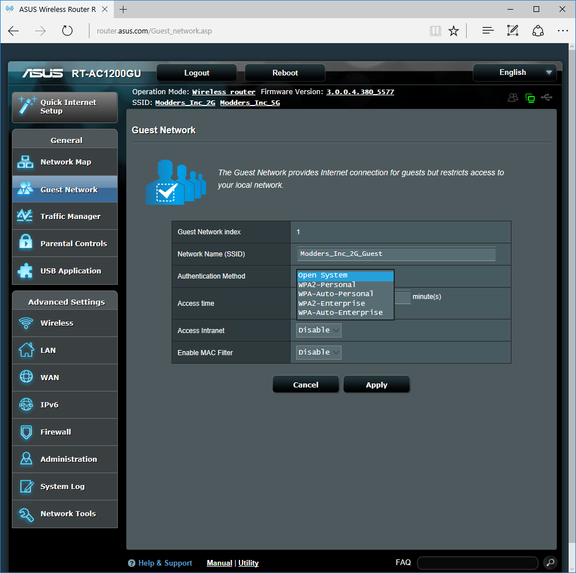Select WPA2-Personal authentication option
Image resolution: width=576 pixels, height=573 pixels.
click(x=345, y=285)
